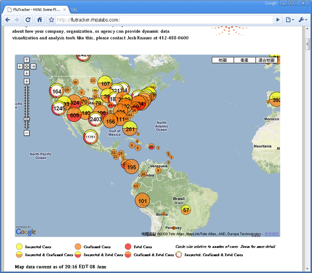312x273 pixels.
Task: Select the FluTracker - H1N1 Swine Flu tab
Action: [36, 9]
